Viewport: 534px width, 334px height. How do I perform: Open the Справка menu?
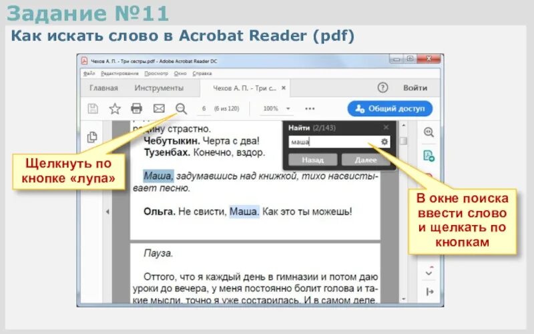202,73
